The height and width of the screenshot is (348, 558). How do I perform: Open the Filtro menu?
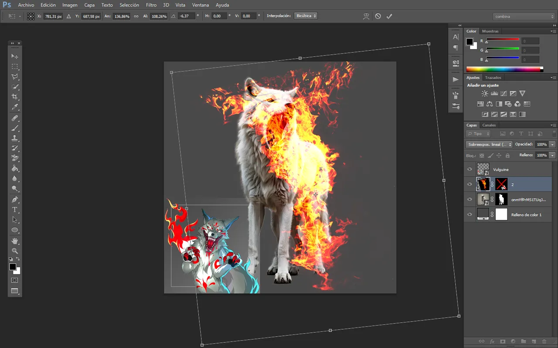coord(151,5)
